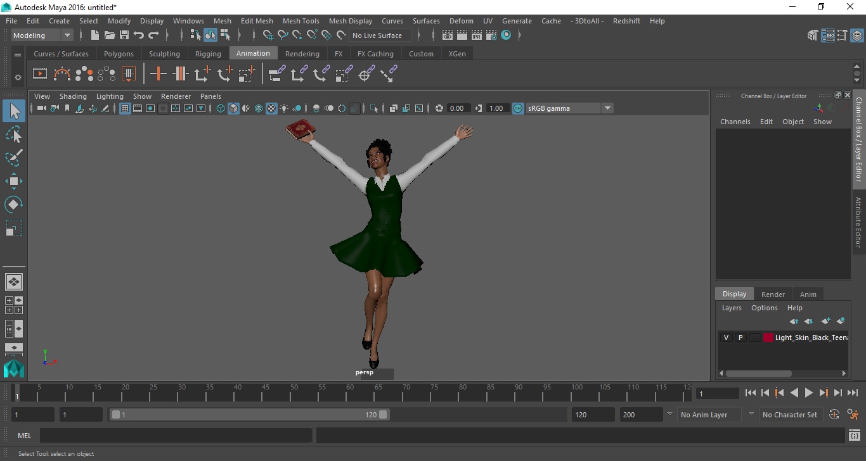The height and width of the screenshot is (461, 866).
Task: Click the Set Key on Translate shelf icon
Action: 202,74
